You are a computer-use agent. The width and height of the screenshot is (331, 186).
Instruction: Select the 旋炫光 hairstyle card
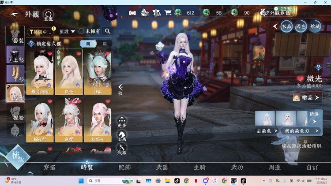coord(98,119)
